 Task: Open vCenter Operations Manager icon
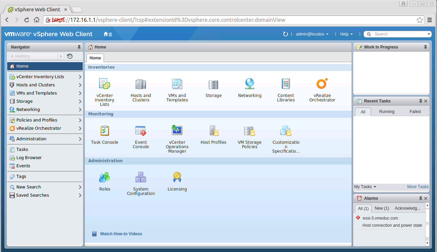tap(177, 130)
